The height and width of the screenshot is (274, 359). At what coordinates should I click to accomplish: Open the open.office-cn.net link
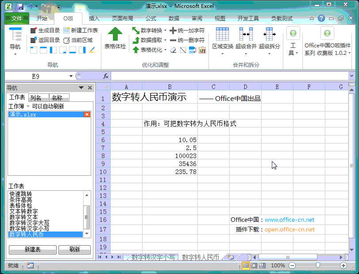(x=290, y=230)
